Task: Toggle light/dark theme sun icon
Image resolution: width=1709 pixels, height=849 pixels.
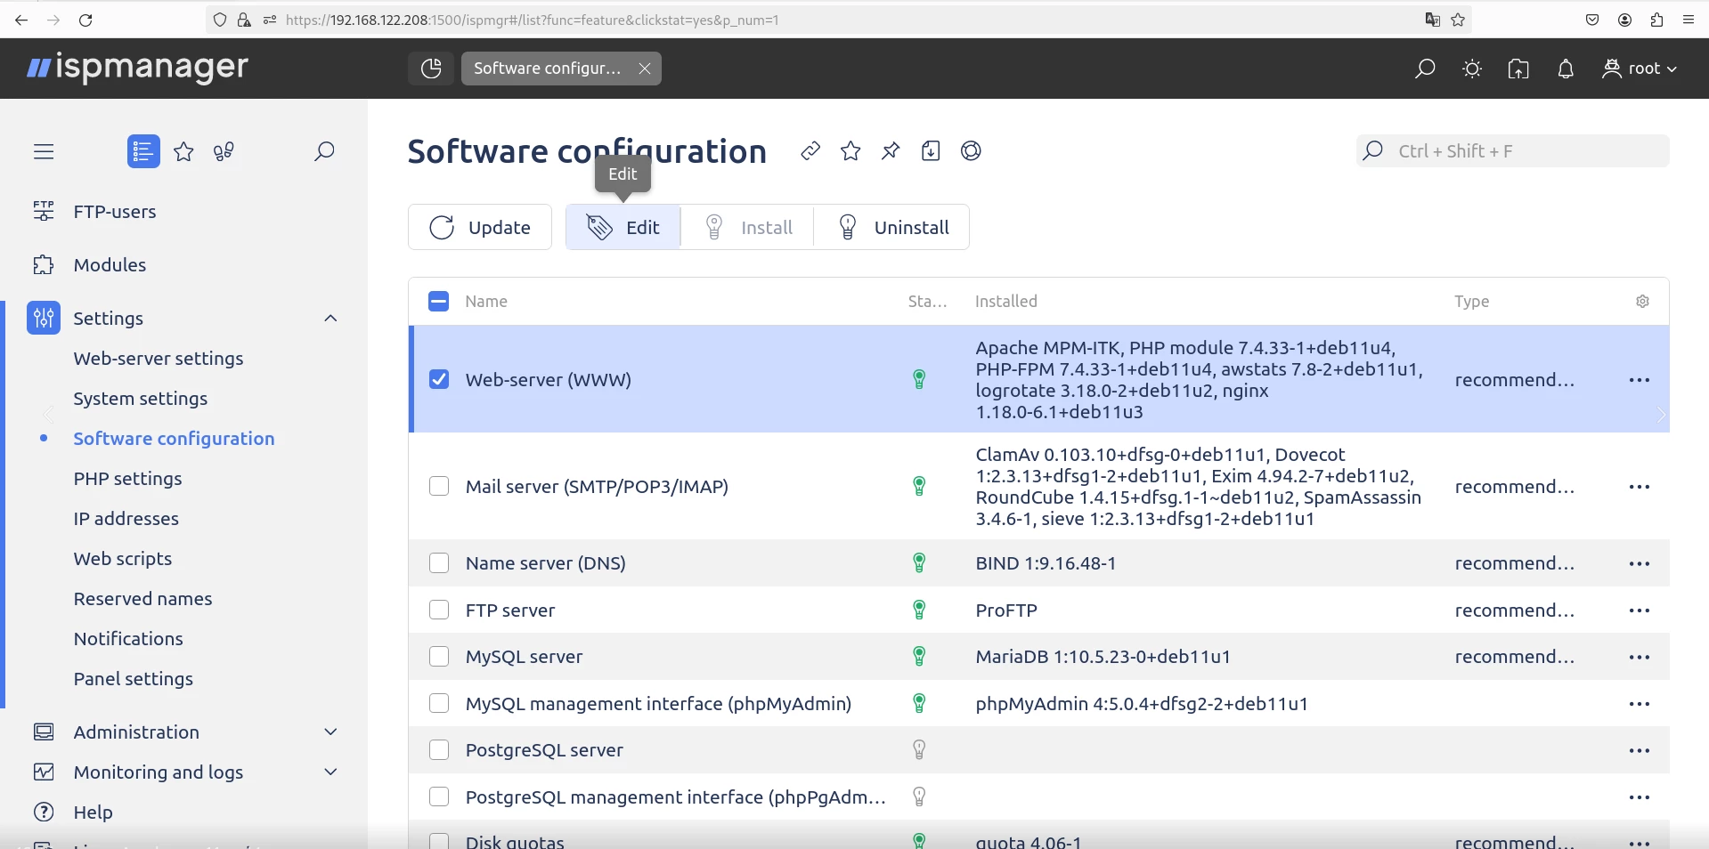Action: coord(1472,69)
